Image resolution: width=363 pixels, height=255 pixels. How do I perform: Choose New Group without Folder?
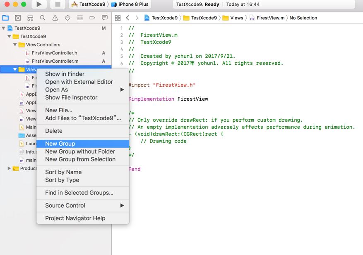tap(83, 151)
